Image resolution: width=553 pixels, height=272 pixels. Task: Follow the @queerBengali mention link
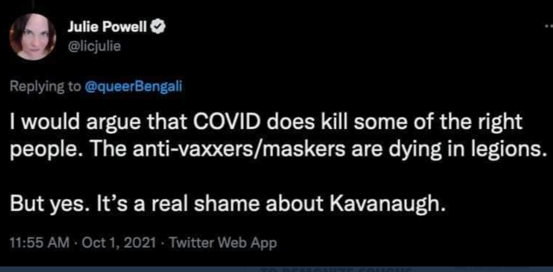coord(133,86)
